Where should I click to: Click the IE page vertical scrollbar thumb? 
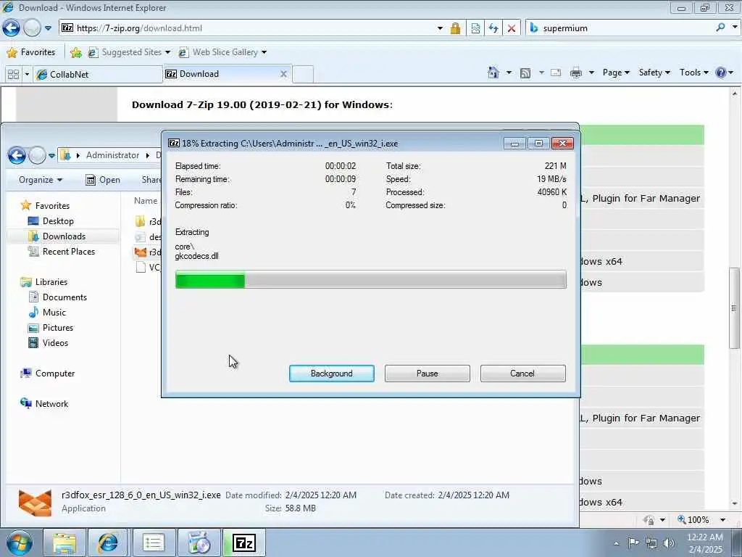click(735, 308)
